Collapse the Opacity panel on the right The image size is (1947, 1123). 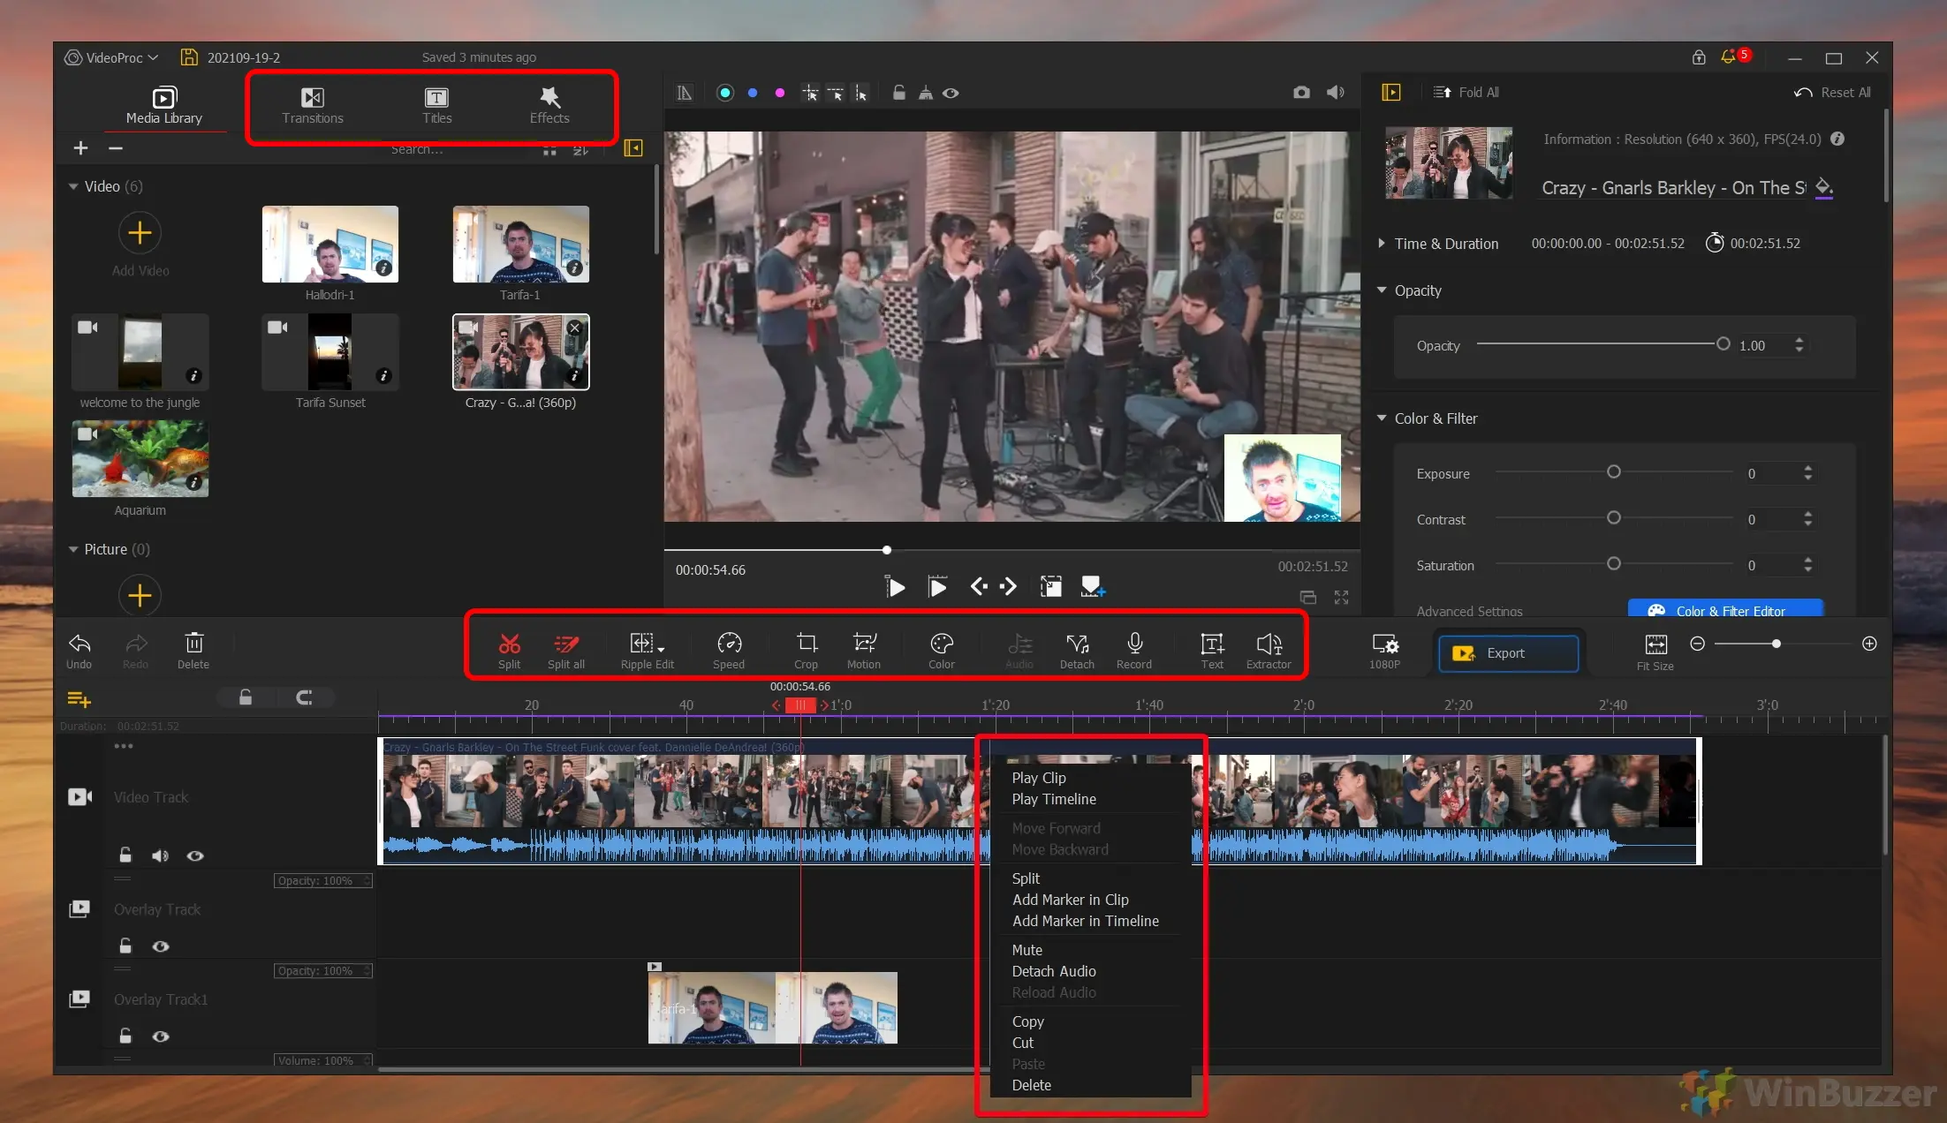point(1383,290)
